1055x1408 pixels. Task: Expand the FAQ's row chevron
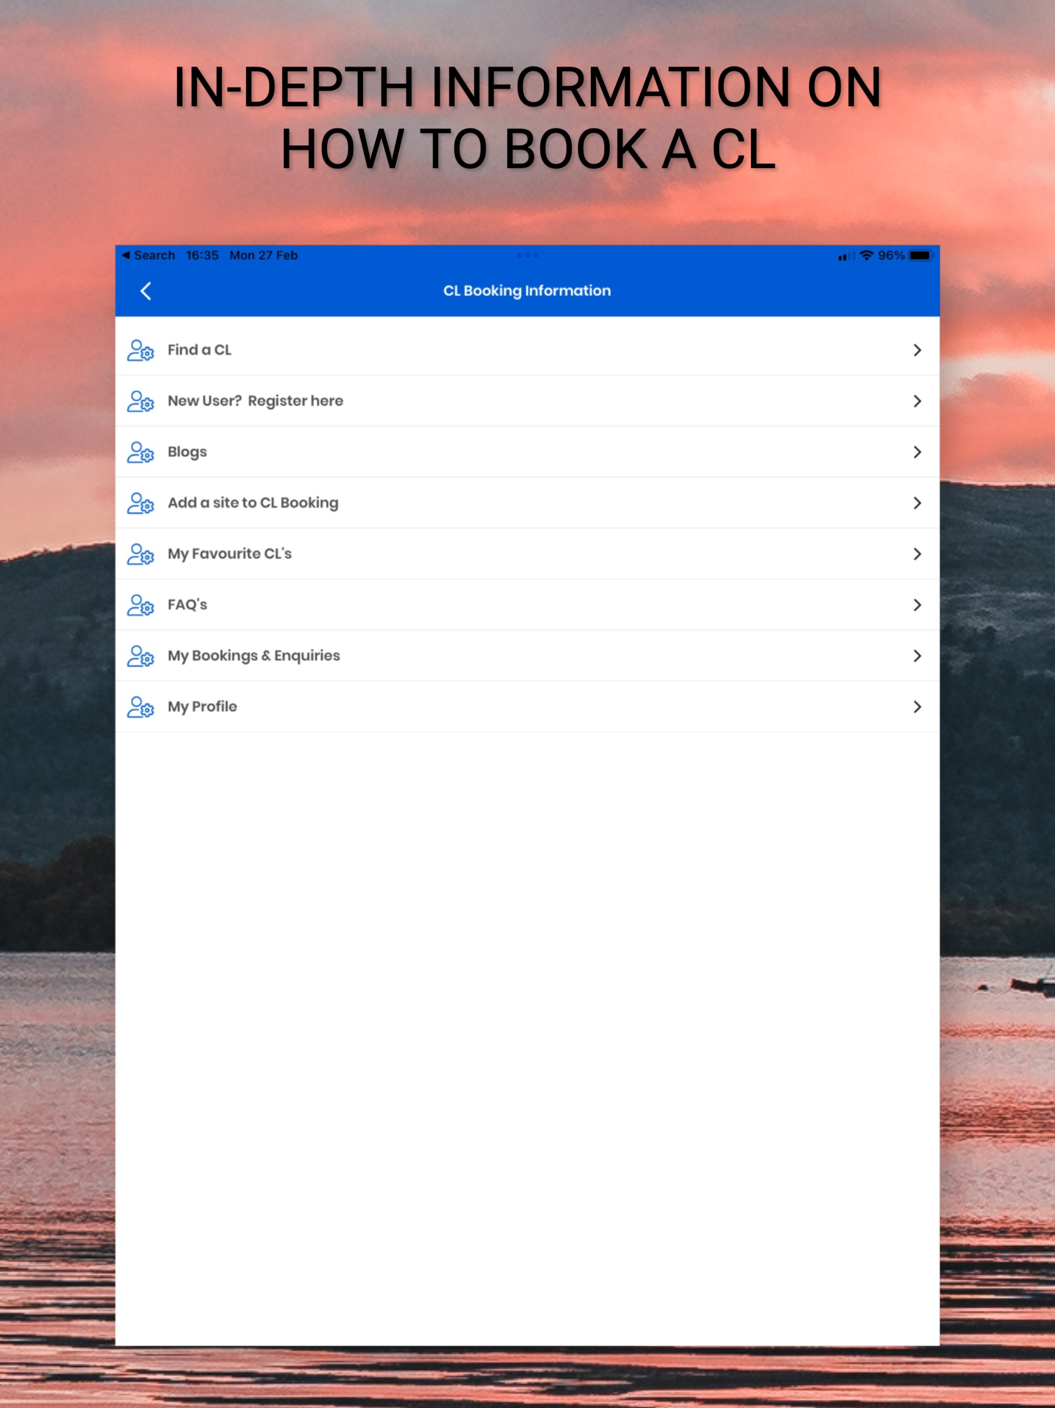917,605
